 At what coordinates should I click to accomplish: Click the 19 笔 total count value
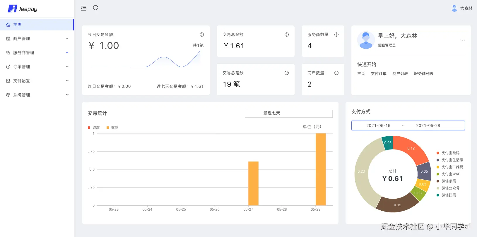[231, 84]
